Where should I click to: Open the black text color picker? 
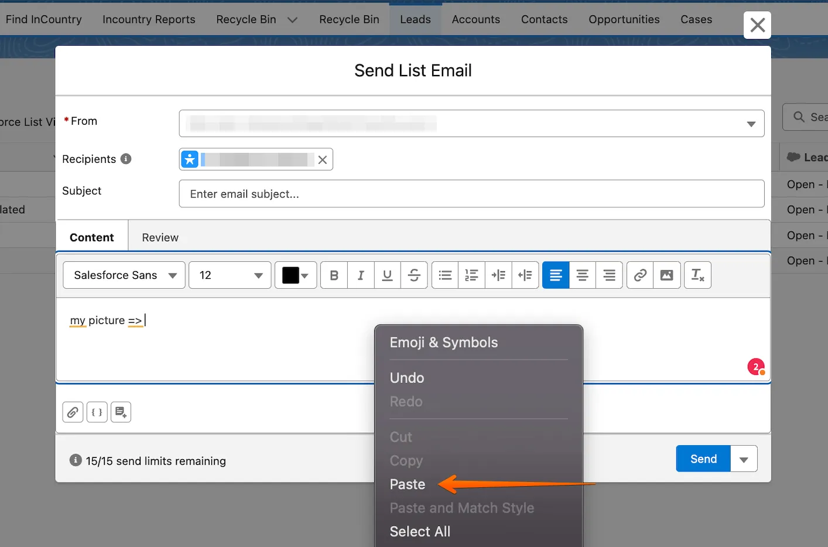pos(296,275)
